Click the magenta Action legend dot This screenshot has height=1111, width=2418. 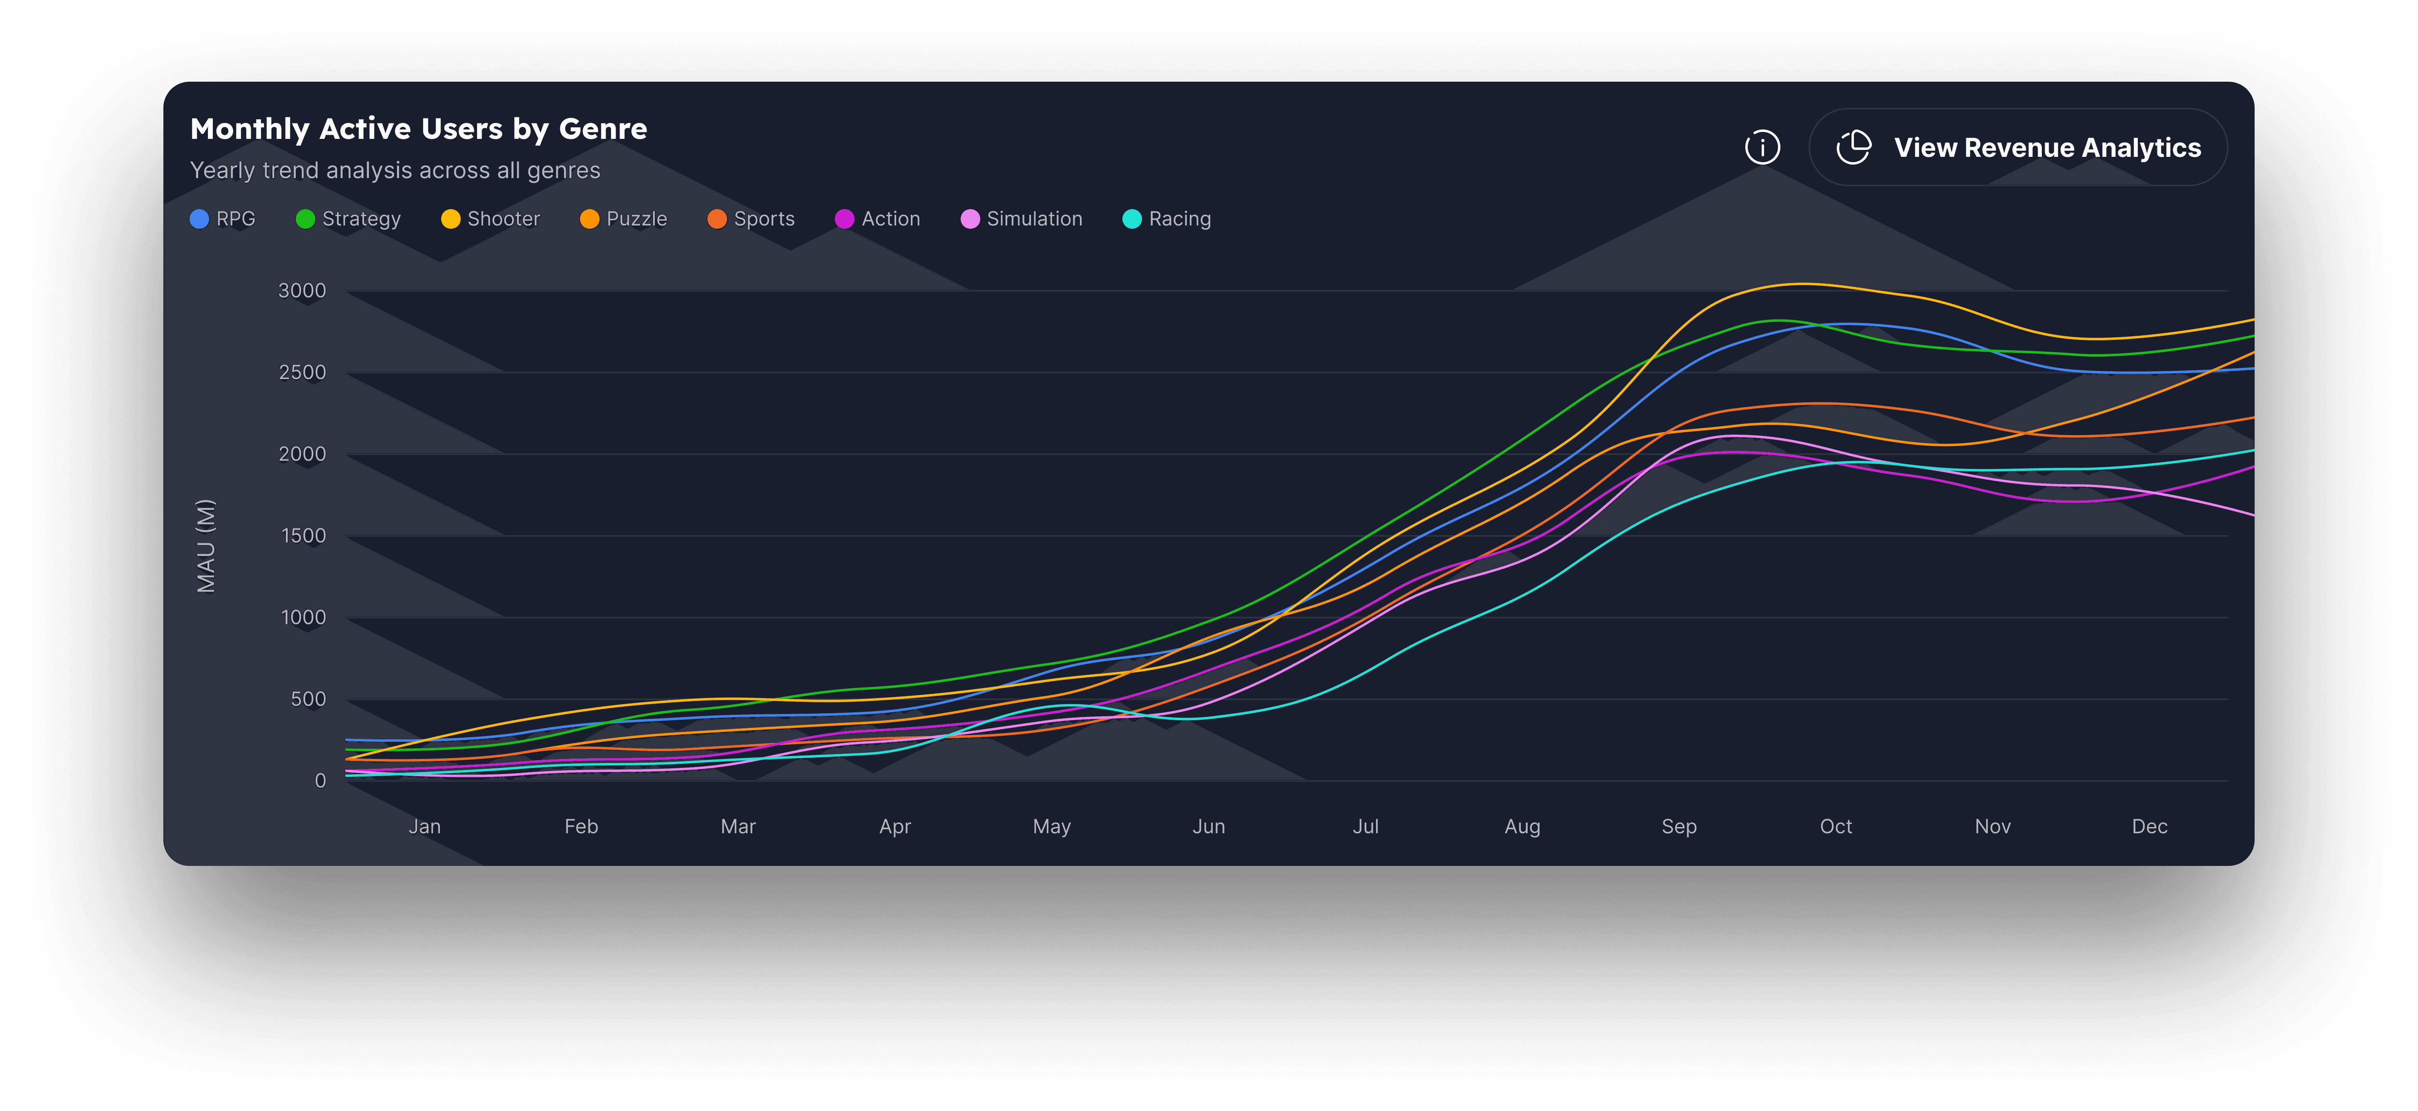pos(844,219)
